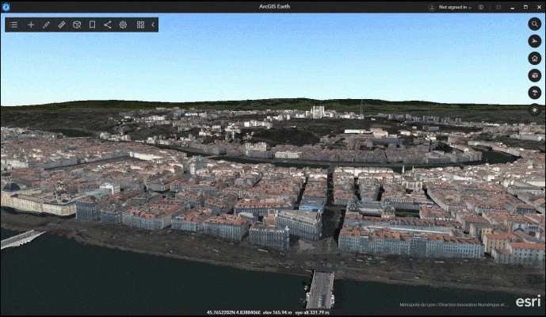Open the info help icon in title bar
546x317 pixels.
(481, 7)
